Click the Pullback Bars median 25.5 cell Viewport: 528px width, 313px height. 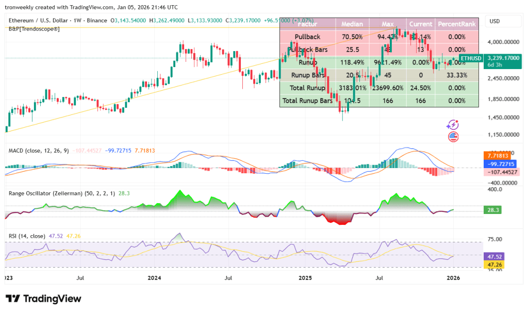[352, 50]
